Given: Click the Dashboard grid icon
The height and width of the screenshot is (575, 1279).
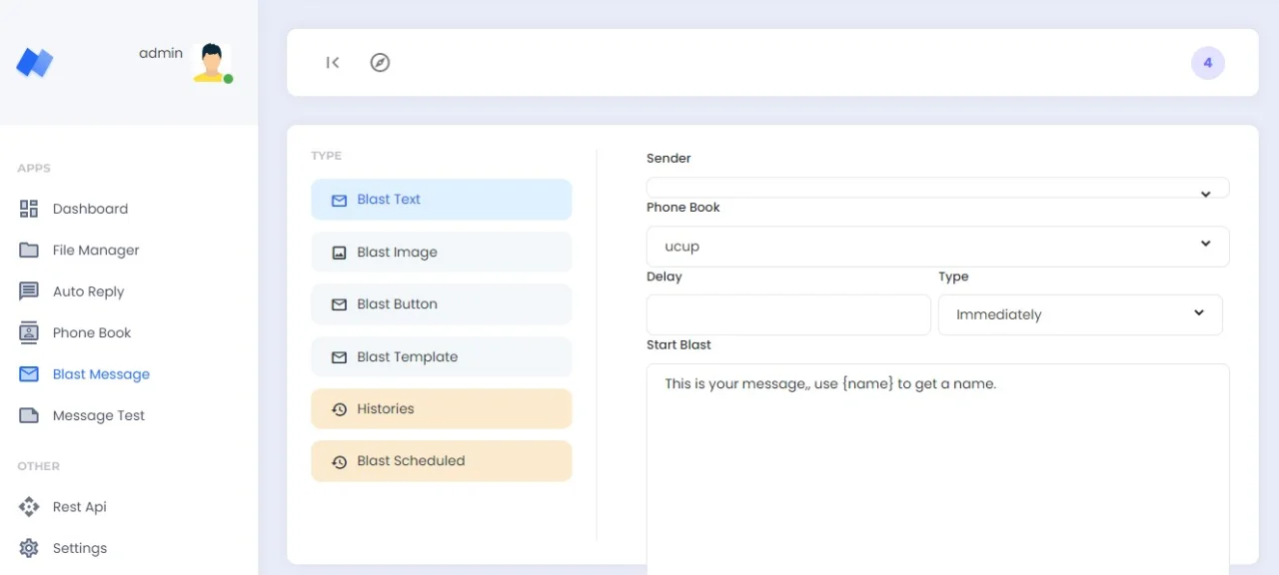Looking at the screenshot, I should click(x=29, y=209).
